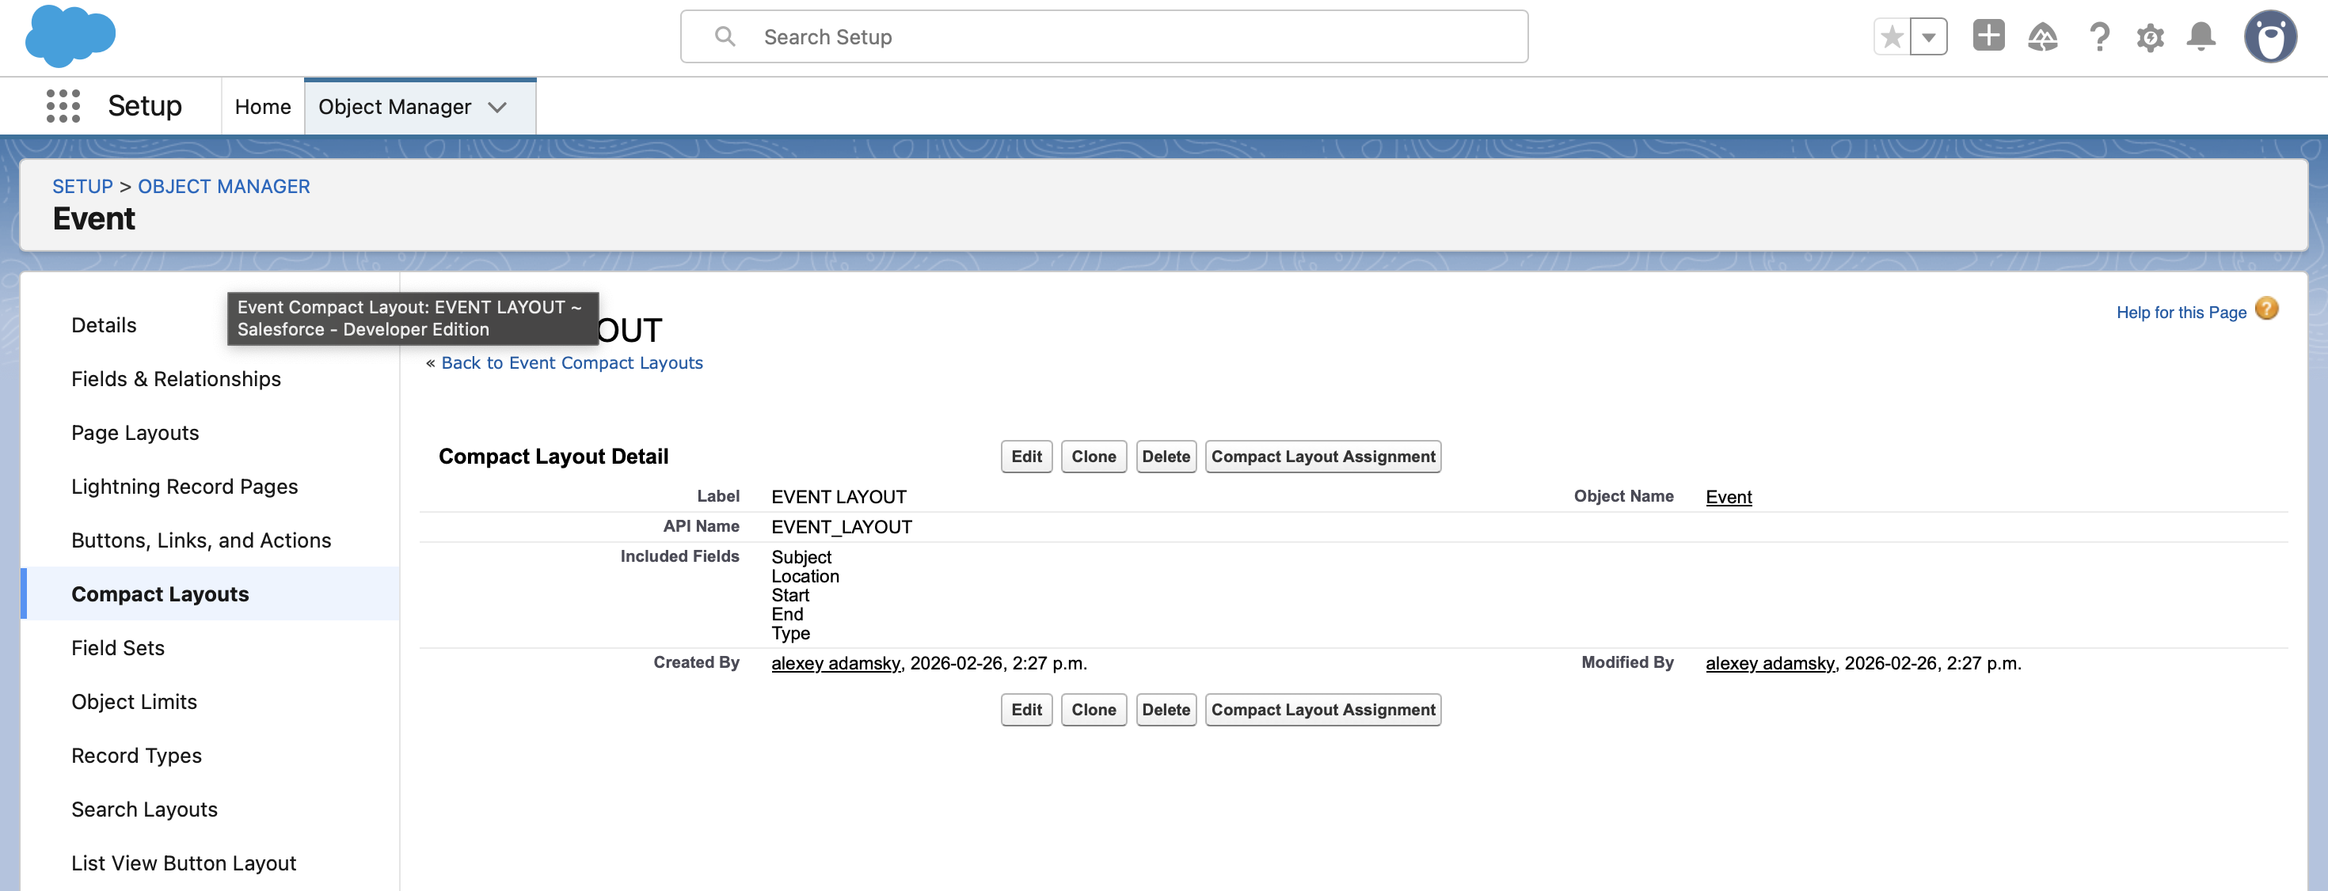Open Compact Layout Assignment
The width and height of the screenshot is (2328, 891).
[1322, 456]
